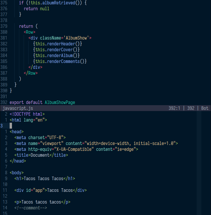The image size is (211, 215).
Task: Click the opening <Row> tag
Action: click(30, 32)
